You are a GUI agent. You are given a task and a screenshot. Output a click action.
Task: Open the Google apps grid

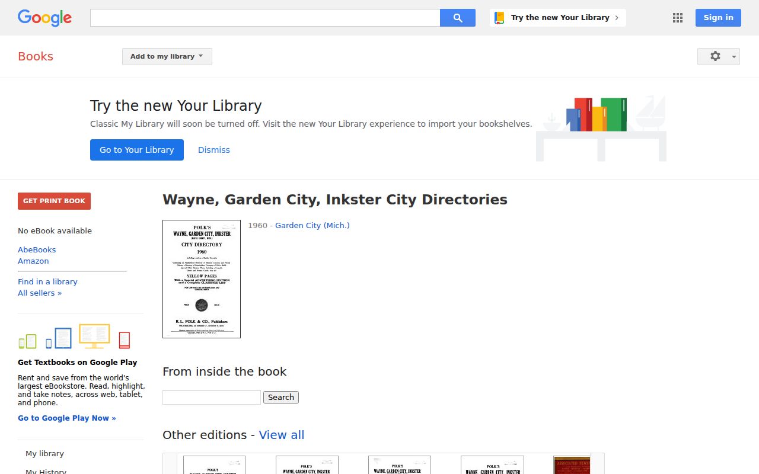point(678,18)
